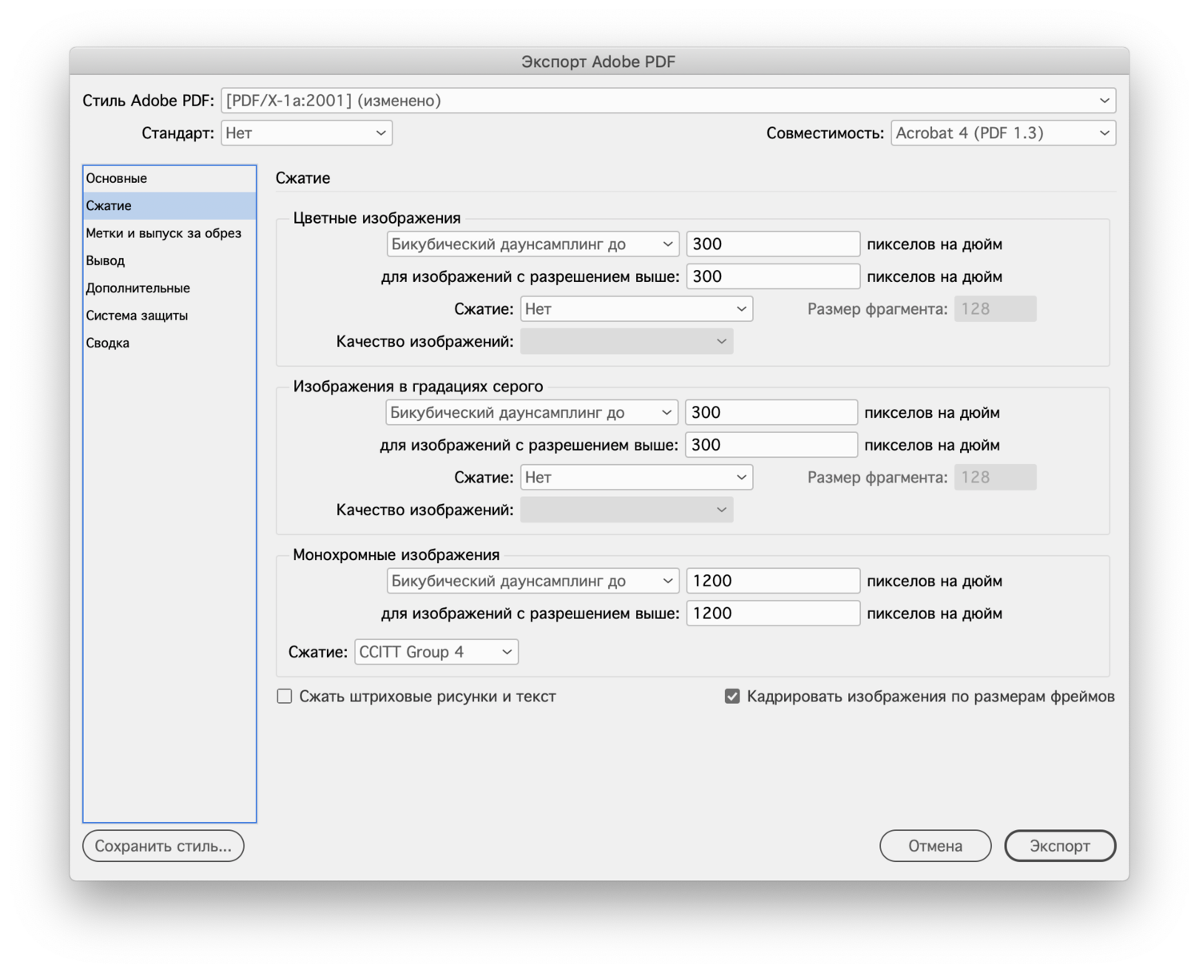The image size is (1199, 973).
Task: Open grayscale Качество изображений dropdown
Action: coord(627,510)
